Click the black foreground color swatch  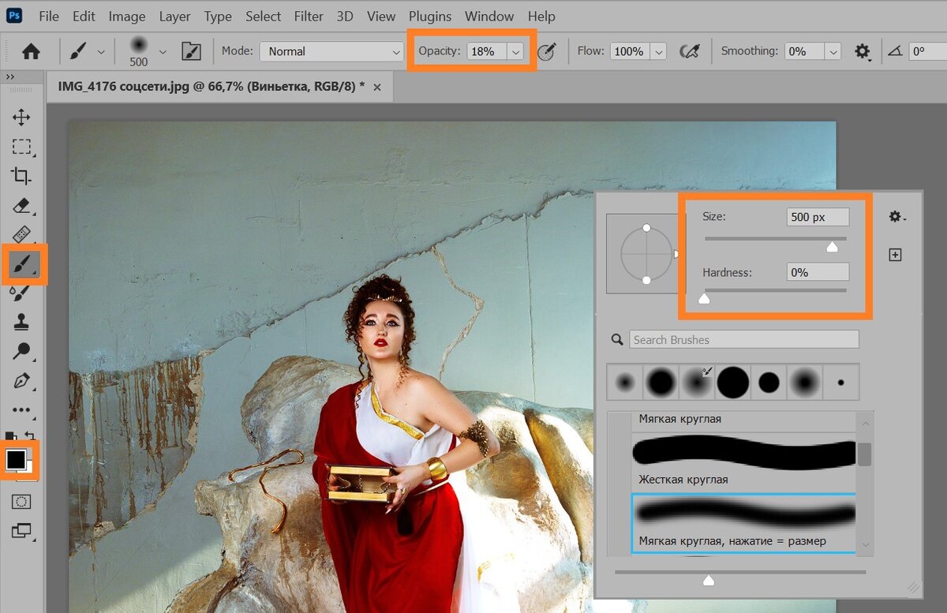click(x=16, y=459)
